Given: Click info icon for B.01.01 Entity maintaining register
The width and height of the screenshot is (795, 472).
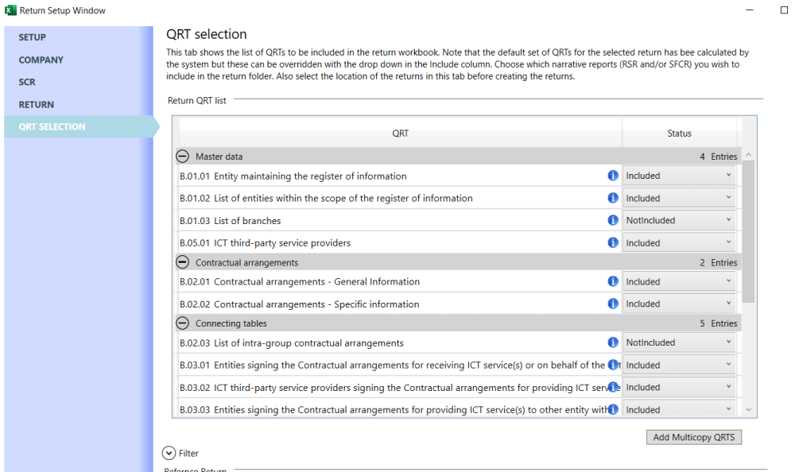Looking at the screenshot, I should [x=613, y=176].
